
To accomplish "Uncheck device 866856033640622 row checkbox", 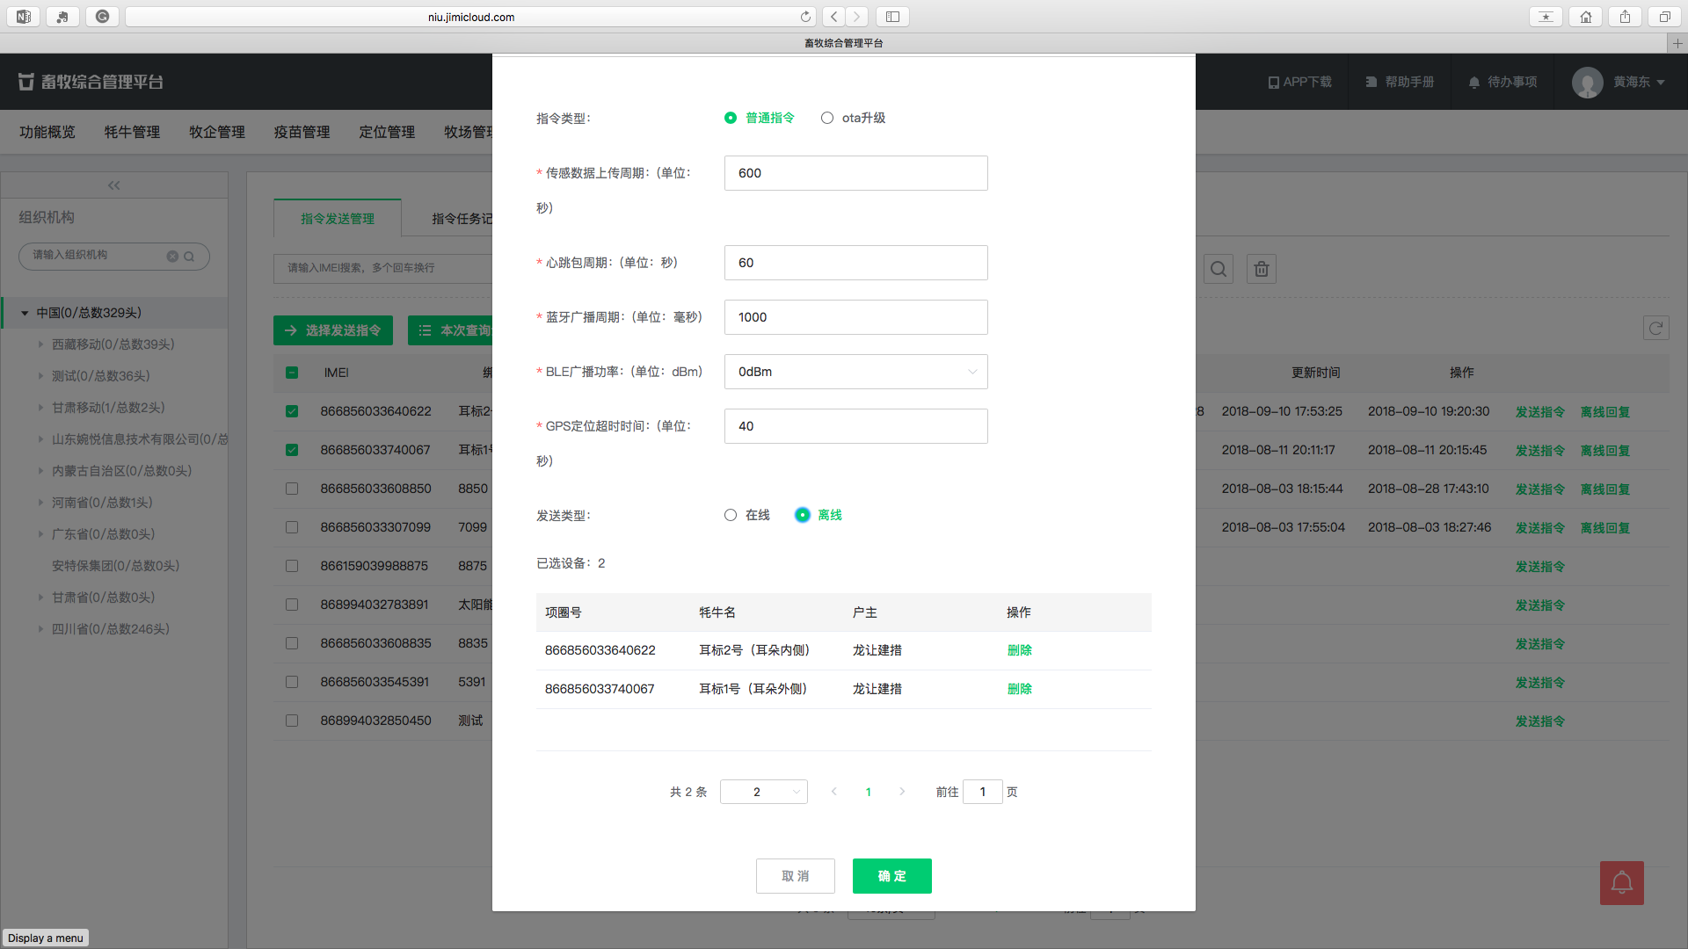I will pyautogui.click(x=292, y=411).
